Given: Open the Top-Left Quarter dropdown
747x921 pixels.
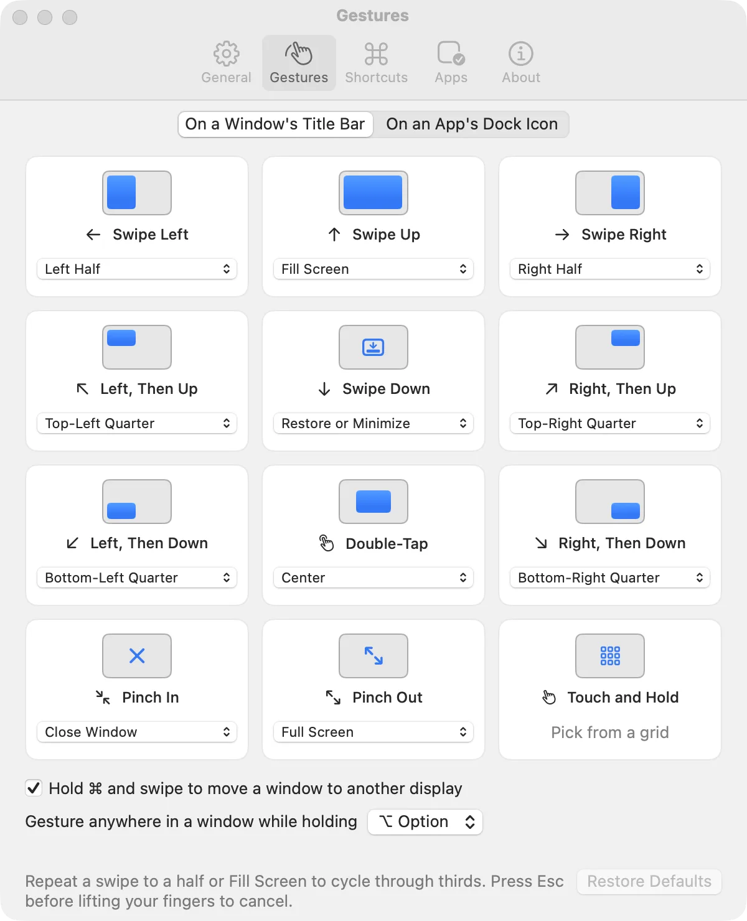Looking at the screenshot, I should [x=137, y=423].
